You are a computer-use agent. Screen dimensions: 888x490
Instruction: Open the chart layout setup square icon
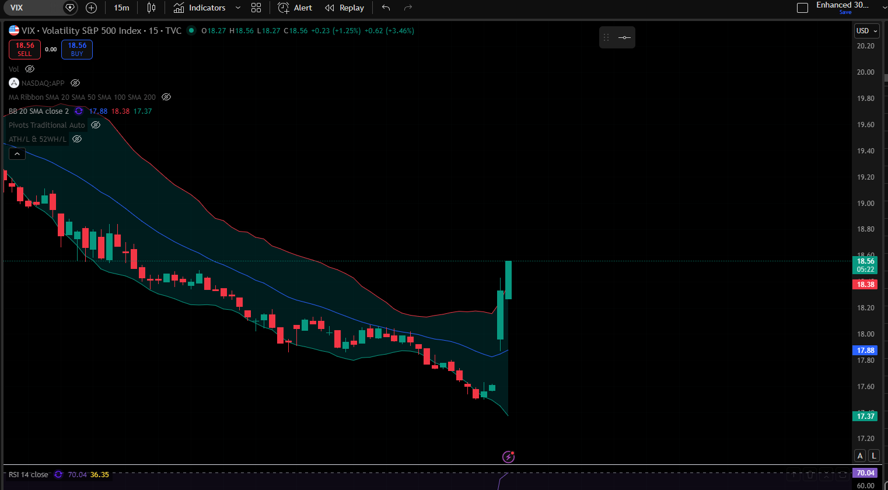pyautogui.click(x=803, y=8)
